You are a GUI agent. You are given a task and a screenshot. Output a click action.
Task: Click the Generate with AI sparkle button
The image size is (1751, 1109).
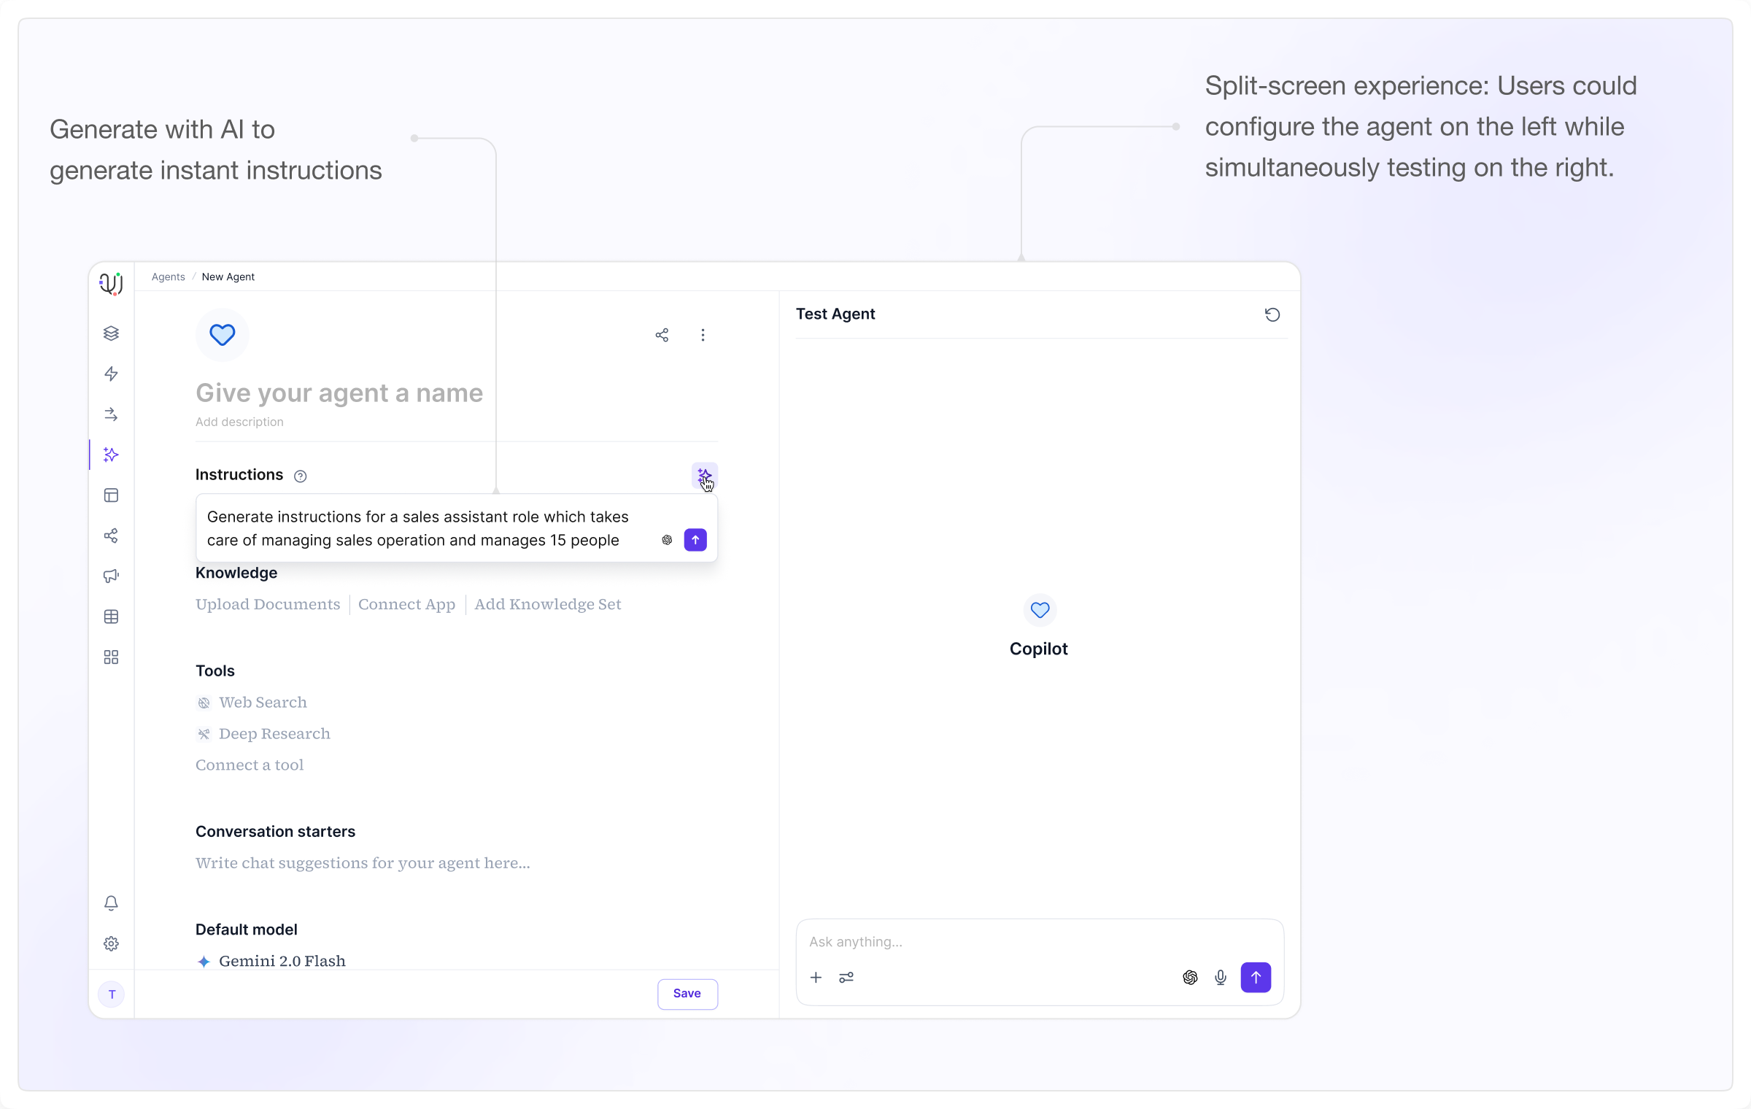pyautogui.click(x=704, y=476)
